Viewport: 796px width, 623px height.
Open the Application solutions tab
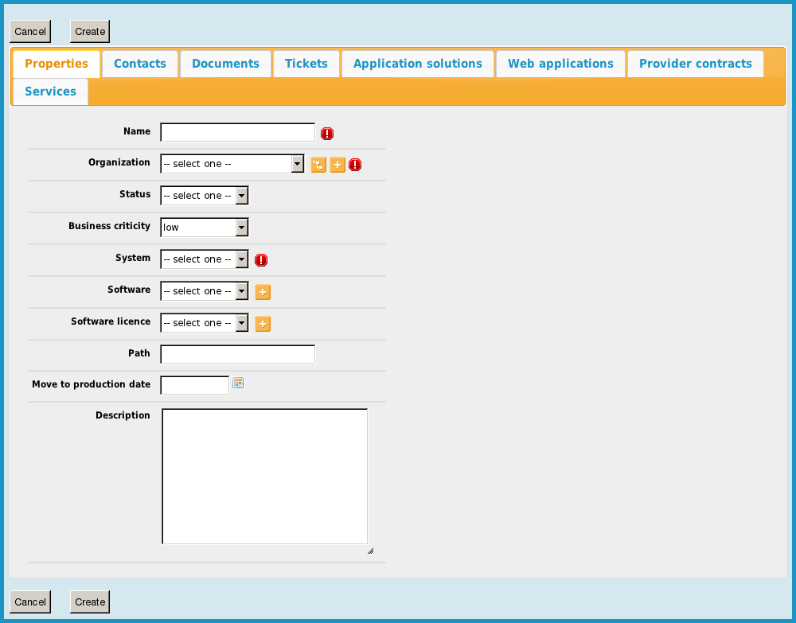point(418,64)
